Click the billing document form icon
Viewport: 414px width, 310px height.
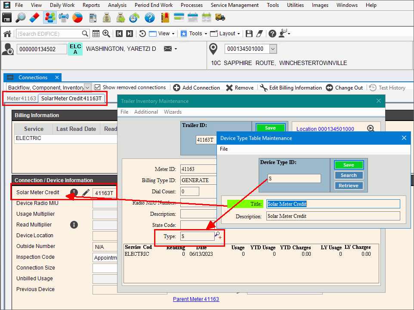coord(93,18)
